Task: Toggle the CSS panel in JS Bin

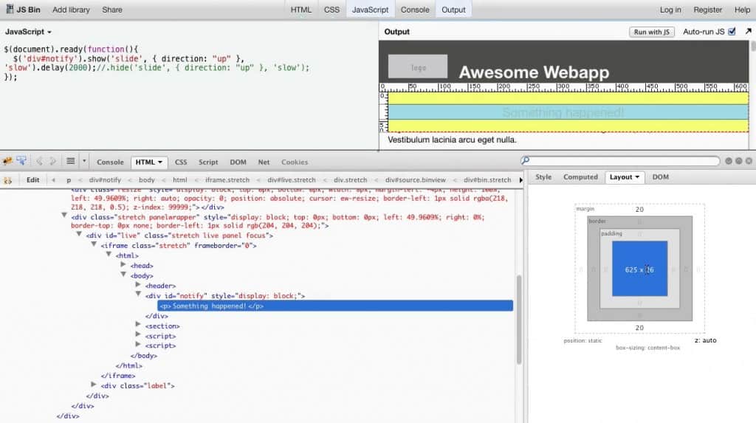Action: (331, 10)
